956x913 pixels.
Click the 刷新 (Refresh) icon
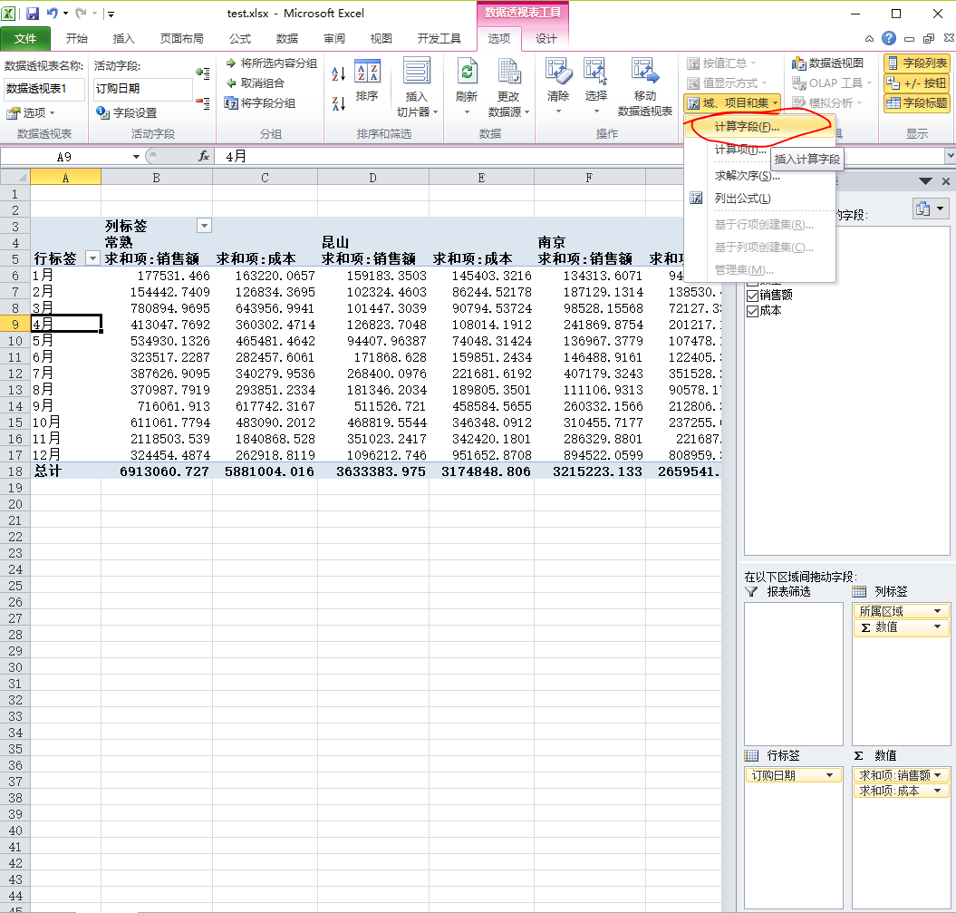[x=467, y=73]
